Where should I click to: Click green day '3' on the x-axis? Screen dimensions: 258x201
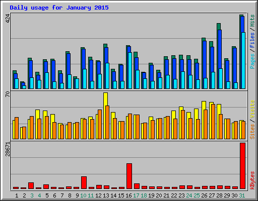(x=32, y=195)
